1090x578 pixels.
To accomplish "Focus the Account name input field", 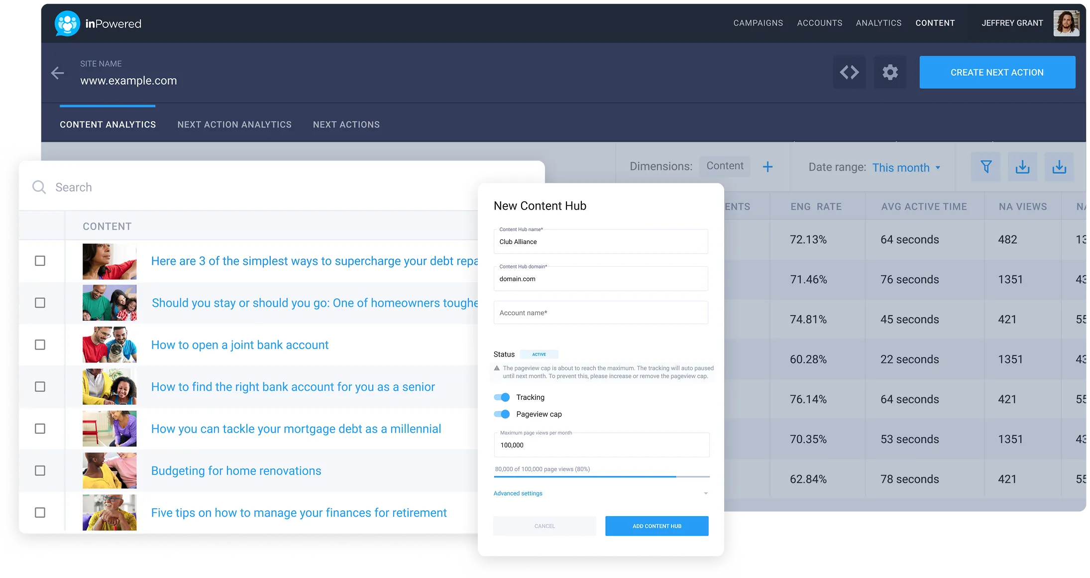I will (601, 313).
